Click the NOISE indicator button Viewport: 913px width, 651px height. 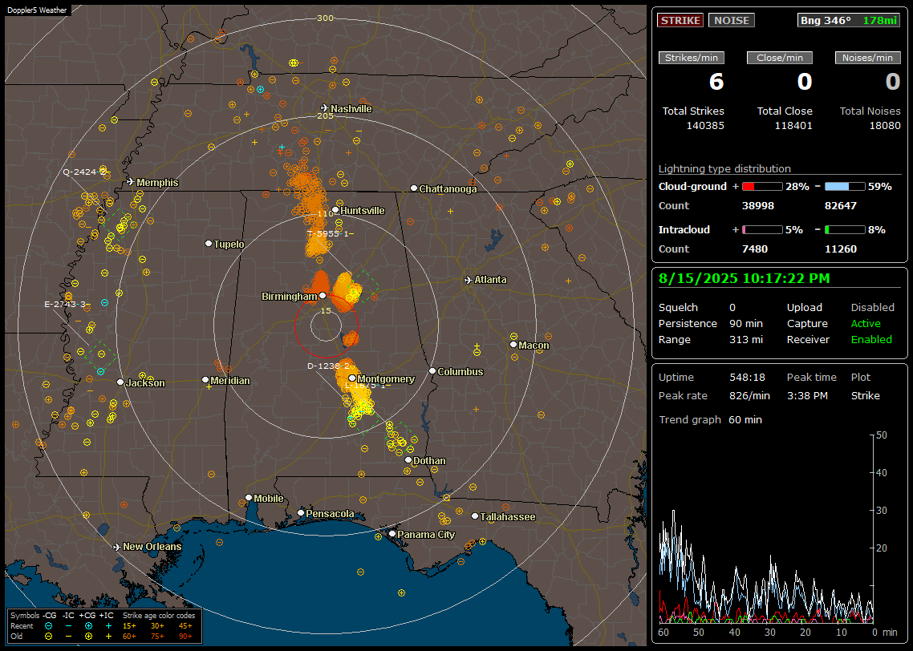[732, 20]
